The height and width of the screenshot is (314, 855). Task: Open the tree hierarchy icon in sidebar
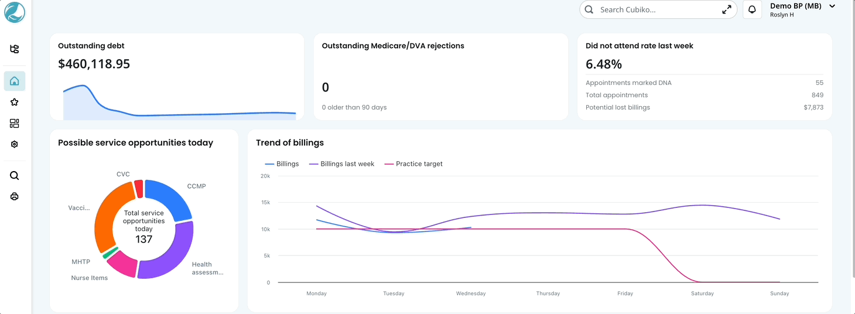click(x=15, y=49)
